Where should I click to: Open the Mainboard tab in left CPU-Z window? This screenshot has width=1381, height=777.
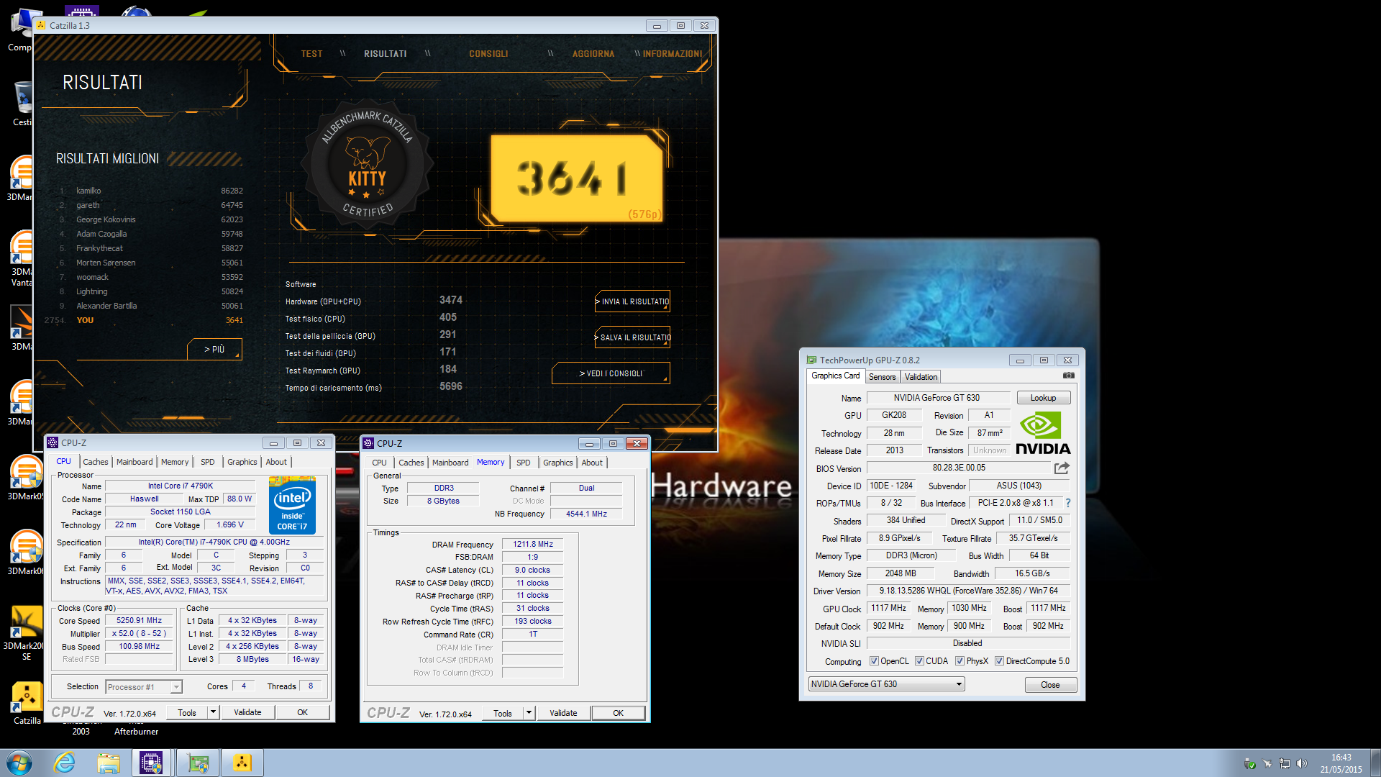135,462
